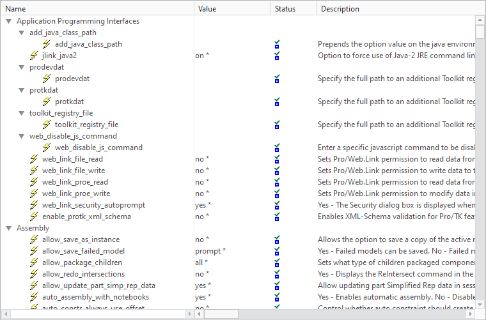The width and height of the screenshot is (486, 320).
Task: Collapse the prodevdat group
Action: [x=21, y=67]
